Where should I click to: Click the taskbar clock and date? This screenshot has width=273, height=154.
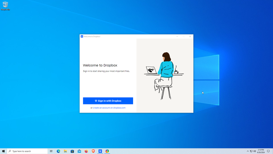click(x=261, y=151)
